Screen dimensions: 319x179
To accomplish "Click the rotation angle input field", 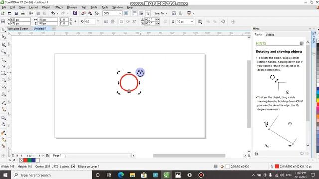I will click(90, 21).
